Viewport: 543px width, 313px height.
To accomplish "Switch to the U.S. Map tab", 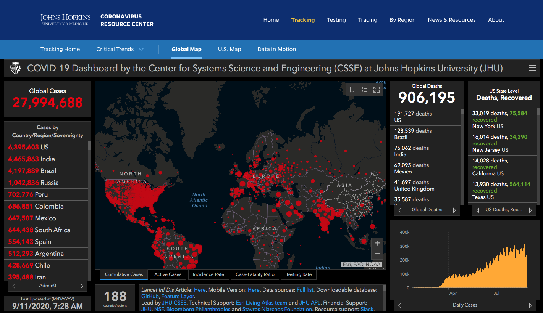I will pos(229,49).
